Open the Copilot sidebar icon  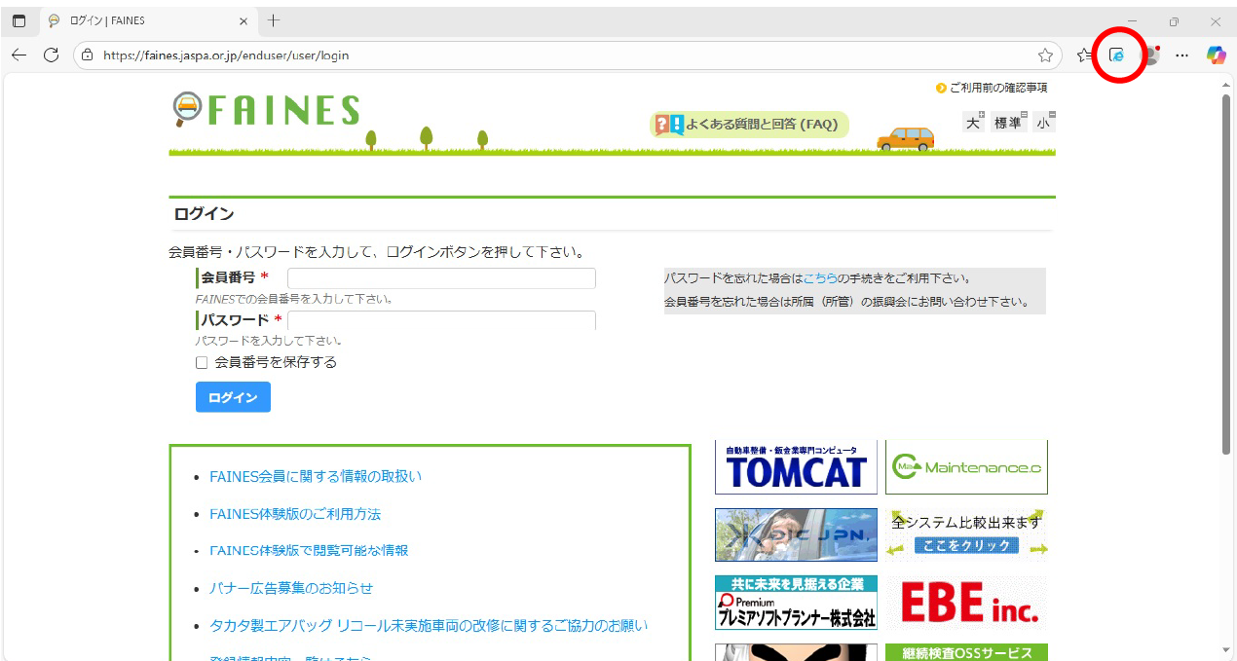point(1215,55)
